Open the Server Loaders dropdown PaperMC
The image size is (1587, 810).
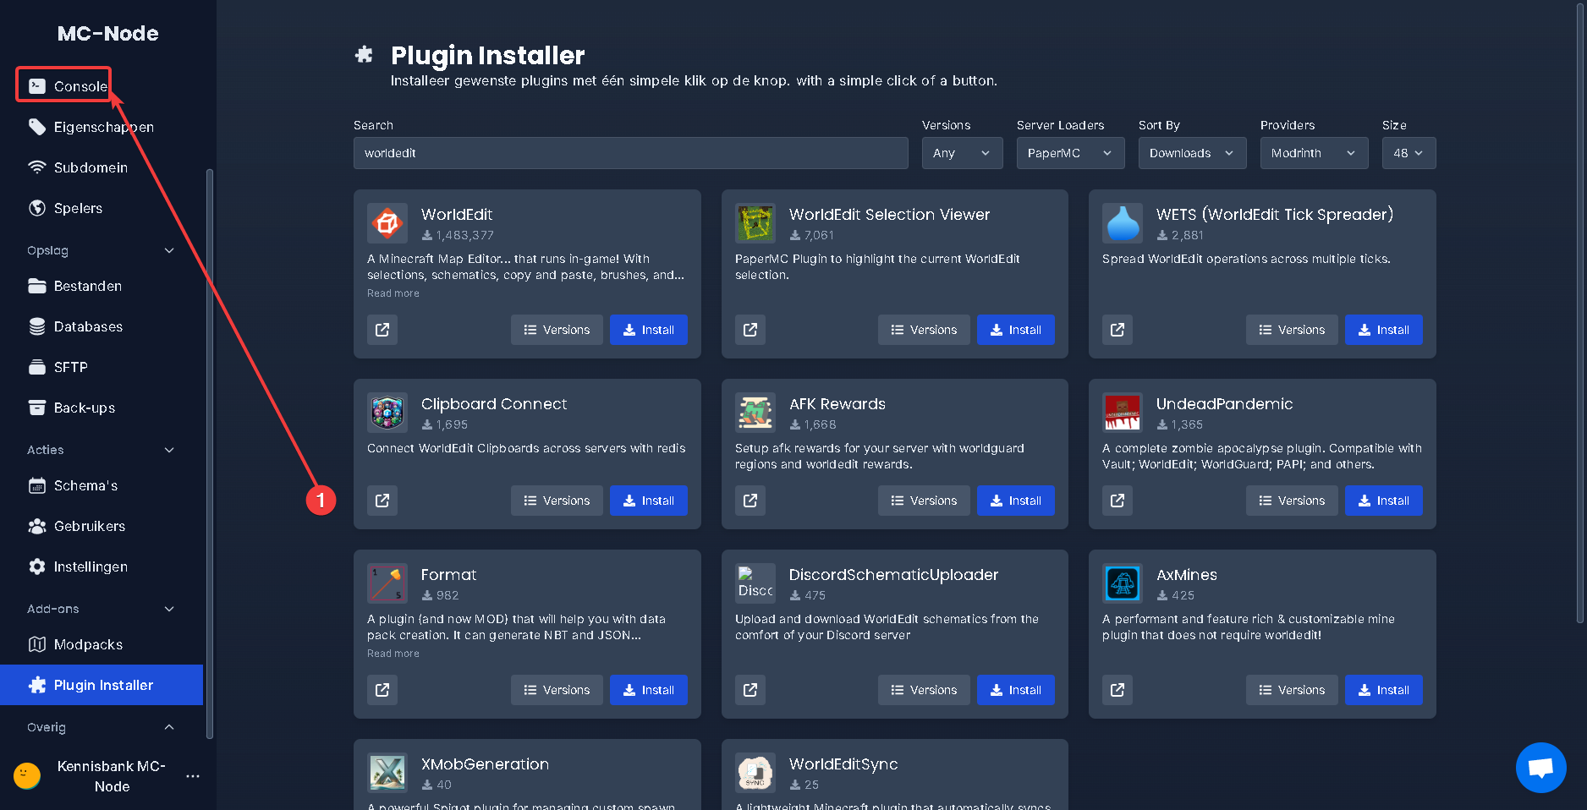click(x=1070, y=153)
